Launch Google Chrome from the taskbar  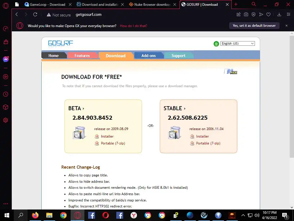pos(63,215)
